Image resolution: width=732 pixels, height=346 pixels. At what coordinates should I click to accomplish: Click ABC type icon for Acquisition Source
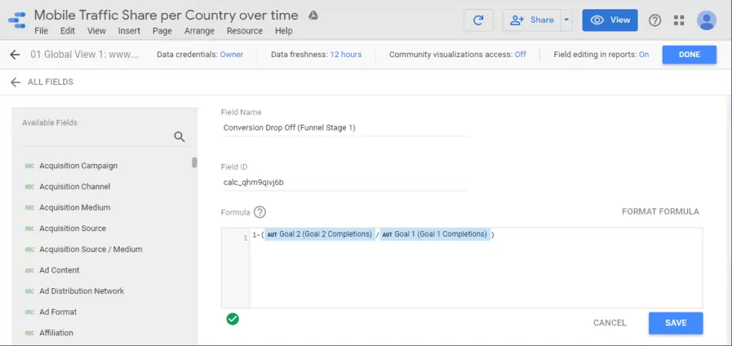click(29, 229)
